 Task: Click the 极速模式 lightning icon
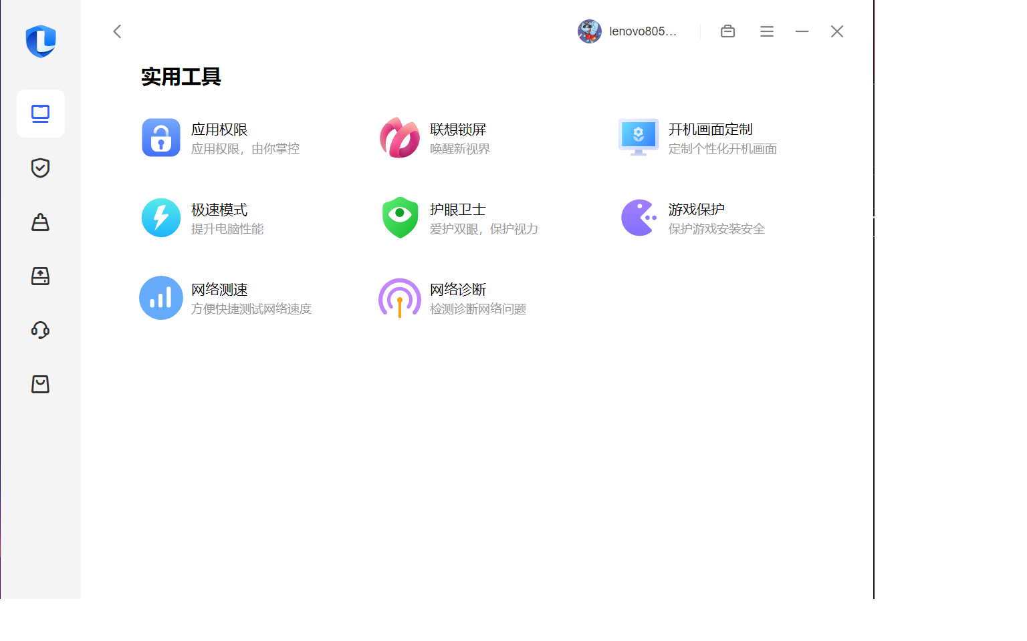(161, 218)
